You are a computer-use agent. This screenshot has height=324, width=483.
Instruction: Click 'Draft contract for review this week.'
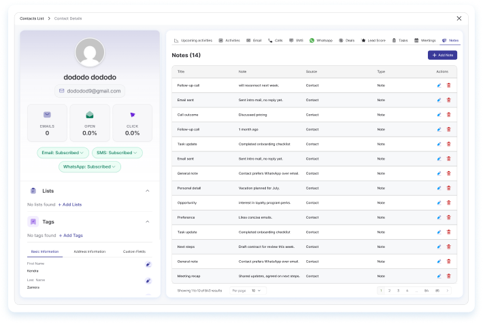tap(267, 247)
